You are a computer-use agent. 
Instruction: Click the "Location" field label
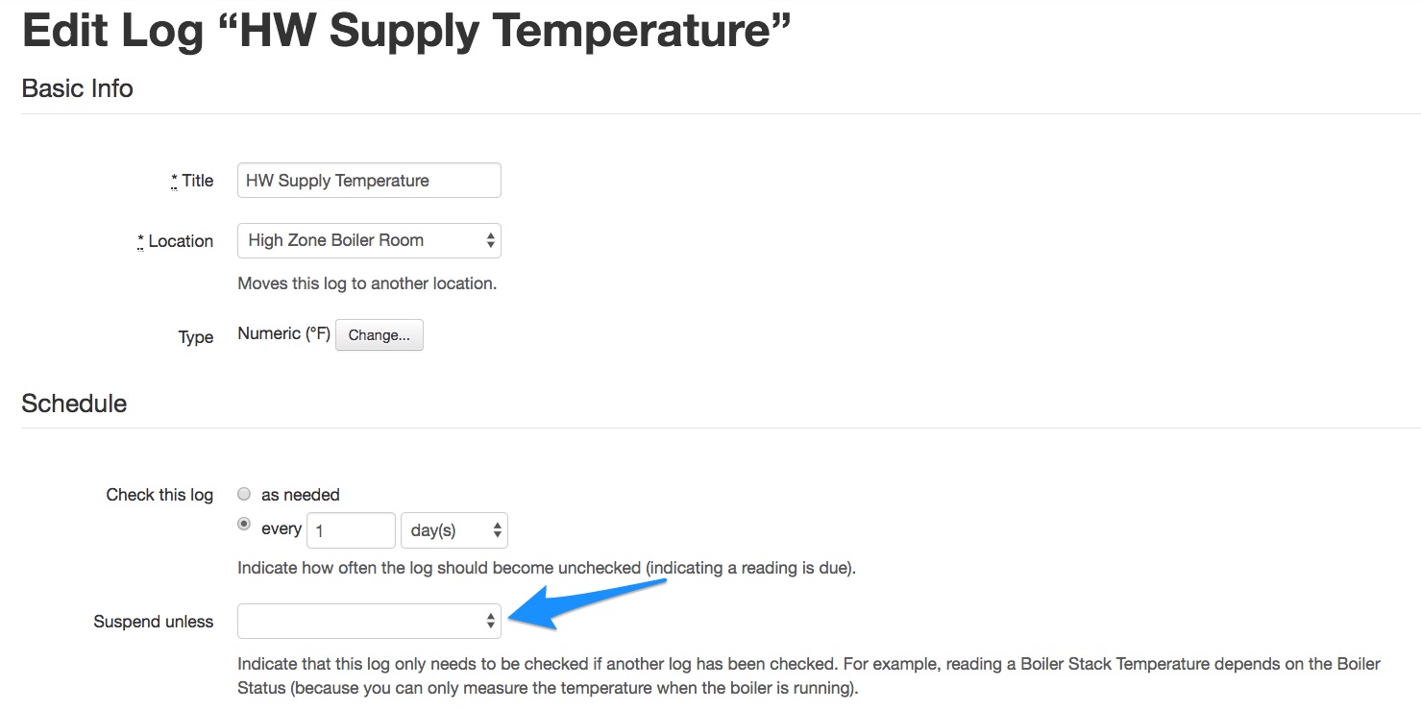coord(181,241)
